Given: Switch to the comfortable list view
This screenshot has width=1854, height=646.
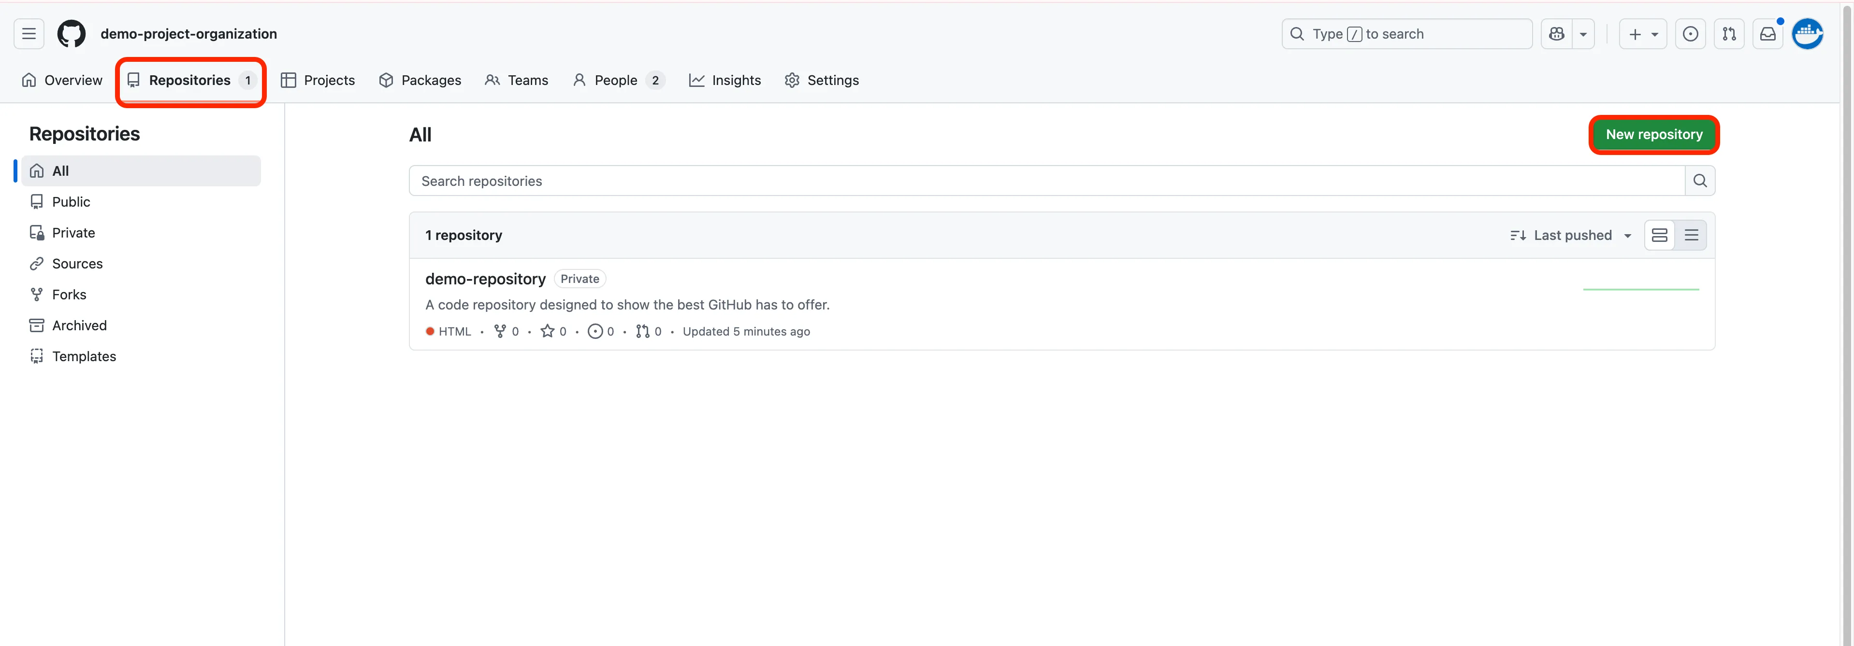Looking at the screenshot, I should (x=1659, y=236).
